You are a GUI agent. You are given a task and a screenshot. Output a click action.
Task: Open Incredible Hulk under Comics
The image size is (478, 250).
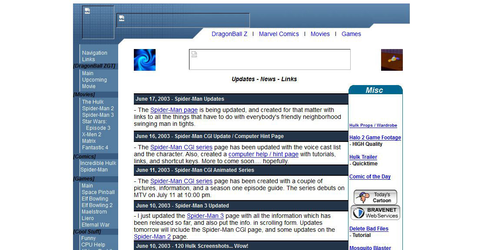[x=98, y=163]
